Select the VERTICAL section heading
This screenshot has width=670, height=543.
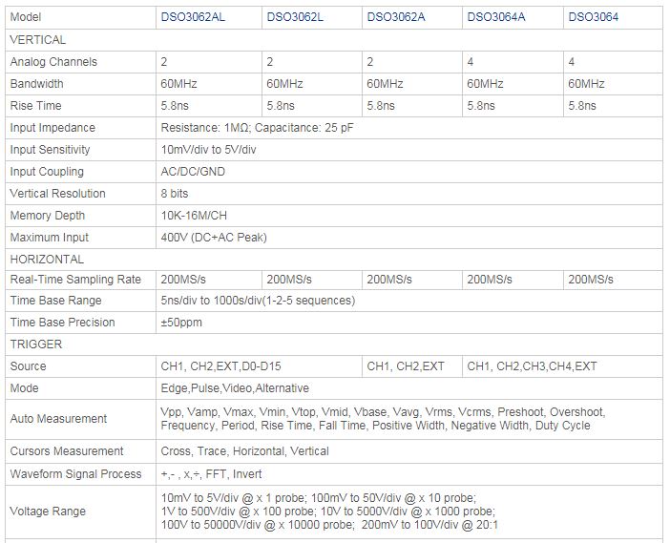(37, 40)
